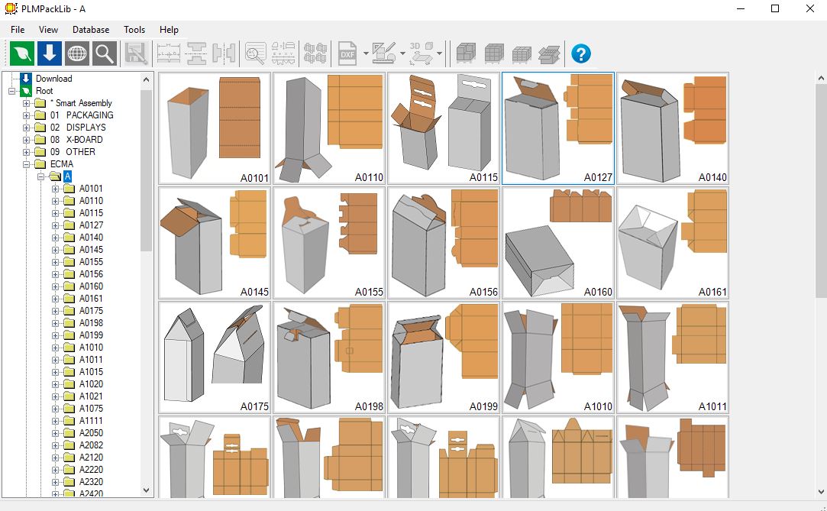827x511 pixels.
Task: Select the 01 PACKAGING folder
Action: click(82, 115)
